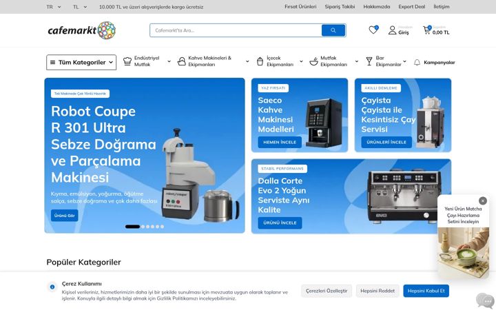Expand Kahve Makineleri & Ekipmanları chevron
The image size is (496, 310).
[x=247, y=61]
